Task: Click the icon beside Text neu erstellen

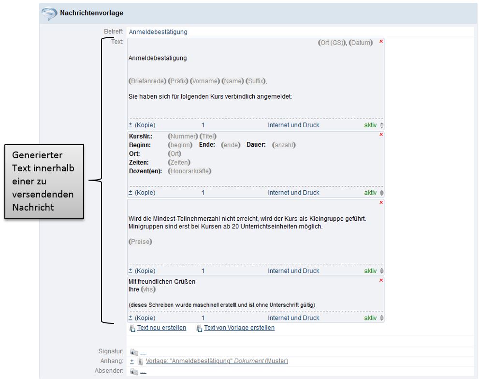Action: click(x=132, y=328)
